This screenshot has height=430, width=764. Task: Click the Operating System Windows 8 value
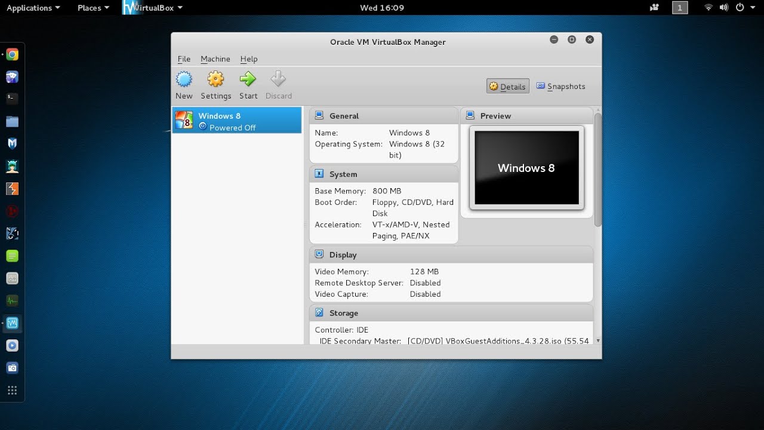(417, 149)
